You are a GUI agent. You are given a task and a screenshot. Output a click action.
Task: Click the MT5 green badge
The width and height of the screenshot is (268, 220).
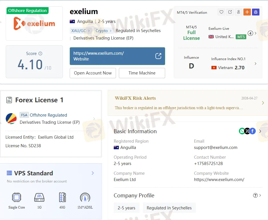241,37
